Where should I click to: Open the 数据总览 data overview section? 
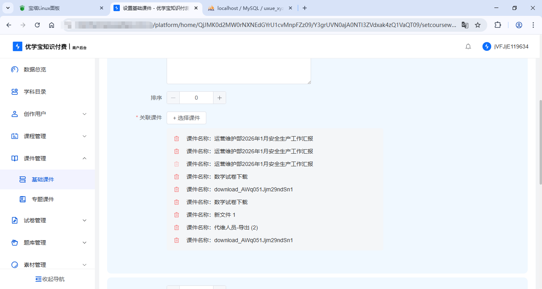15,69
